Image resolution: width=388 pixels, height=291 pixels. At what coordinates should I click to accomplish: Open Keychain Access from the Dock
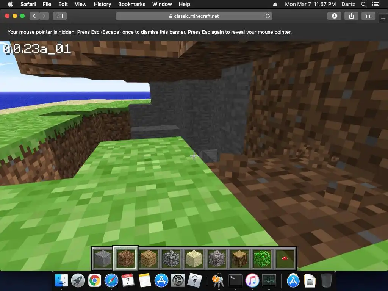tap(219, 281)
